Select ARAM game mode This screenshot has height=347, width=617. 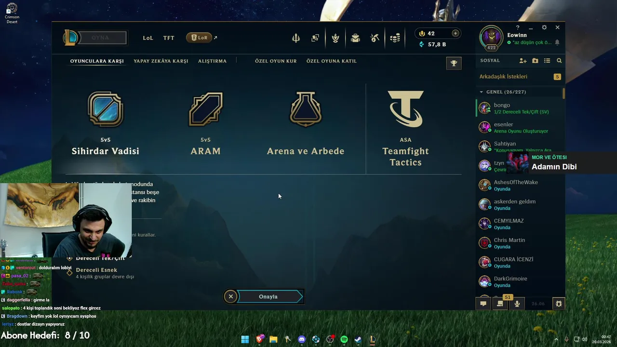click(206, 124)
